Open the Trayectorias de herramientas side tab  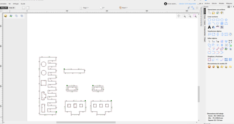click(x=201, y=16)
